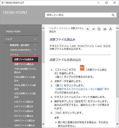Open E57ファイル書込み sidebar entry
119x128 pixels.
coord(24,116)
